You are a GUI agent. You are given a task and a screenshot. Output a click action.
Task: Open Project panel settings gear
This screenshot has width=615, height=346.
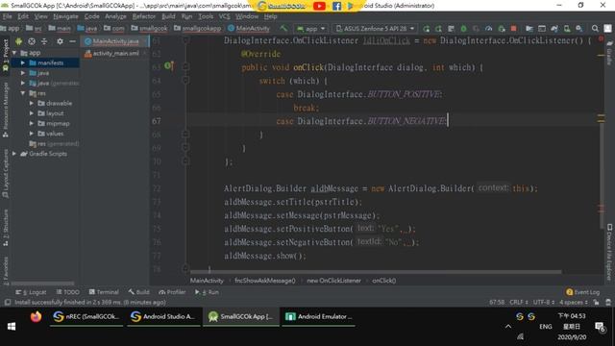60,41
